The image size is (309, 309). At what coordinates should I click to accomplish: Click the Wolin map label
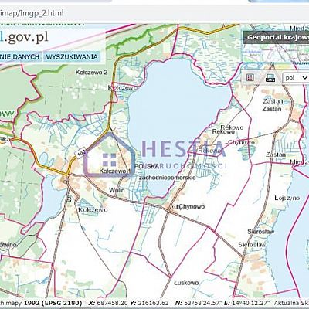pyautogui.click(x=117, y=190)
